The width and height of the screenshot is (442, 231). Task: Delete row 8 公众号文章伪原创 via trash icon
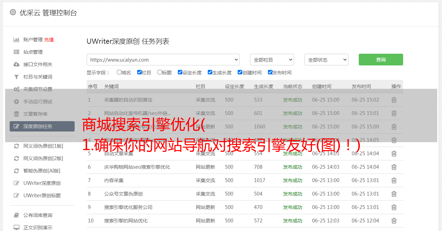pyautogui.click(x=394, y=194)
